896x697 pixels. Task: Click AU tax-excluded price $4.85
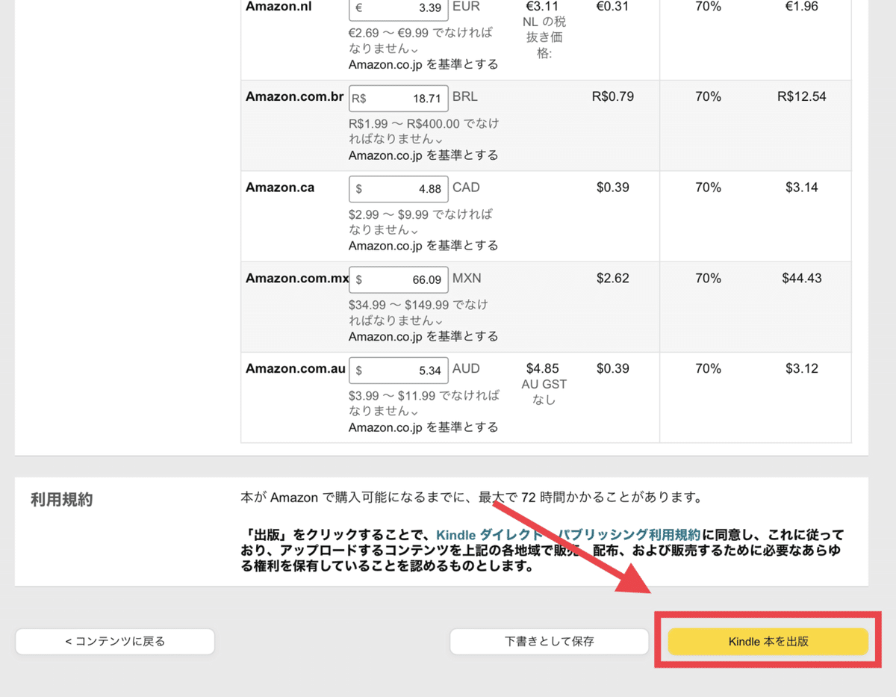coord(543,369)
